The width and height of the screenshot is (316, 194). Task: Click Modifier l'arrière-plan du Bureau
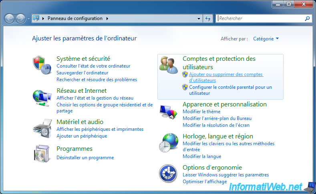pyautogui.click(x=217, y=118)
